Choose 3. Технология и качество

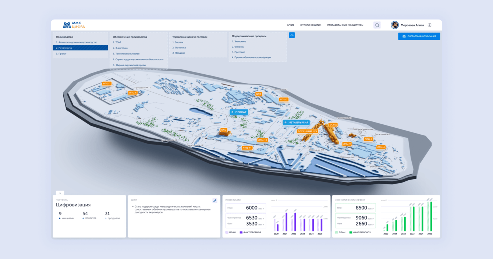[126, 54]
